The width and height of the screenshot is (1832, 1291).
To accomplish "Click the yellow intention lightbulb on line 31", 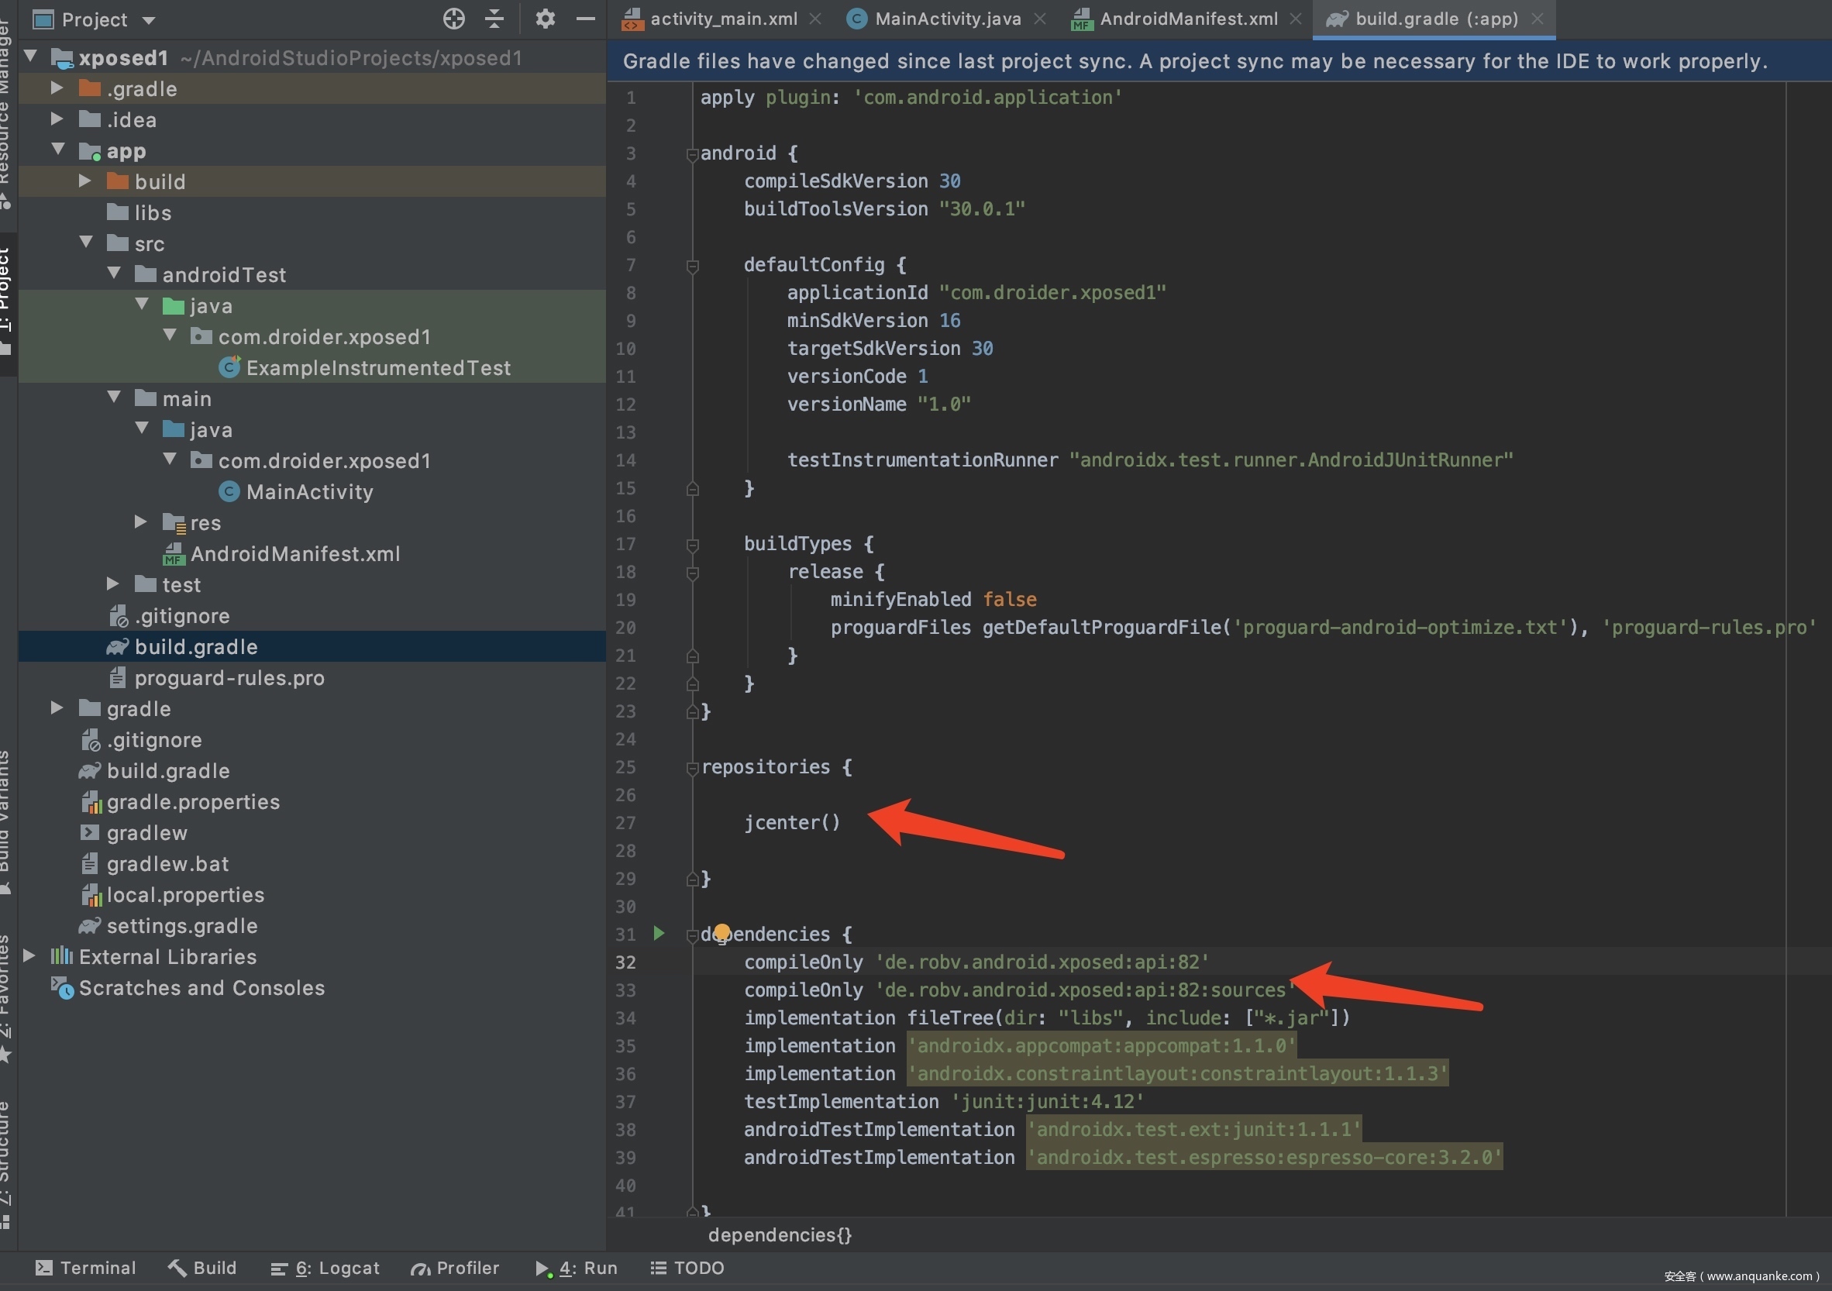I will (x=721, y=931).
